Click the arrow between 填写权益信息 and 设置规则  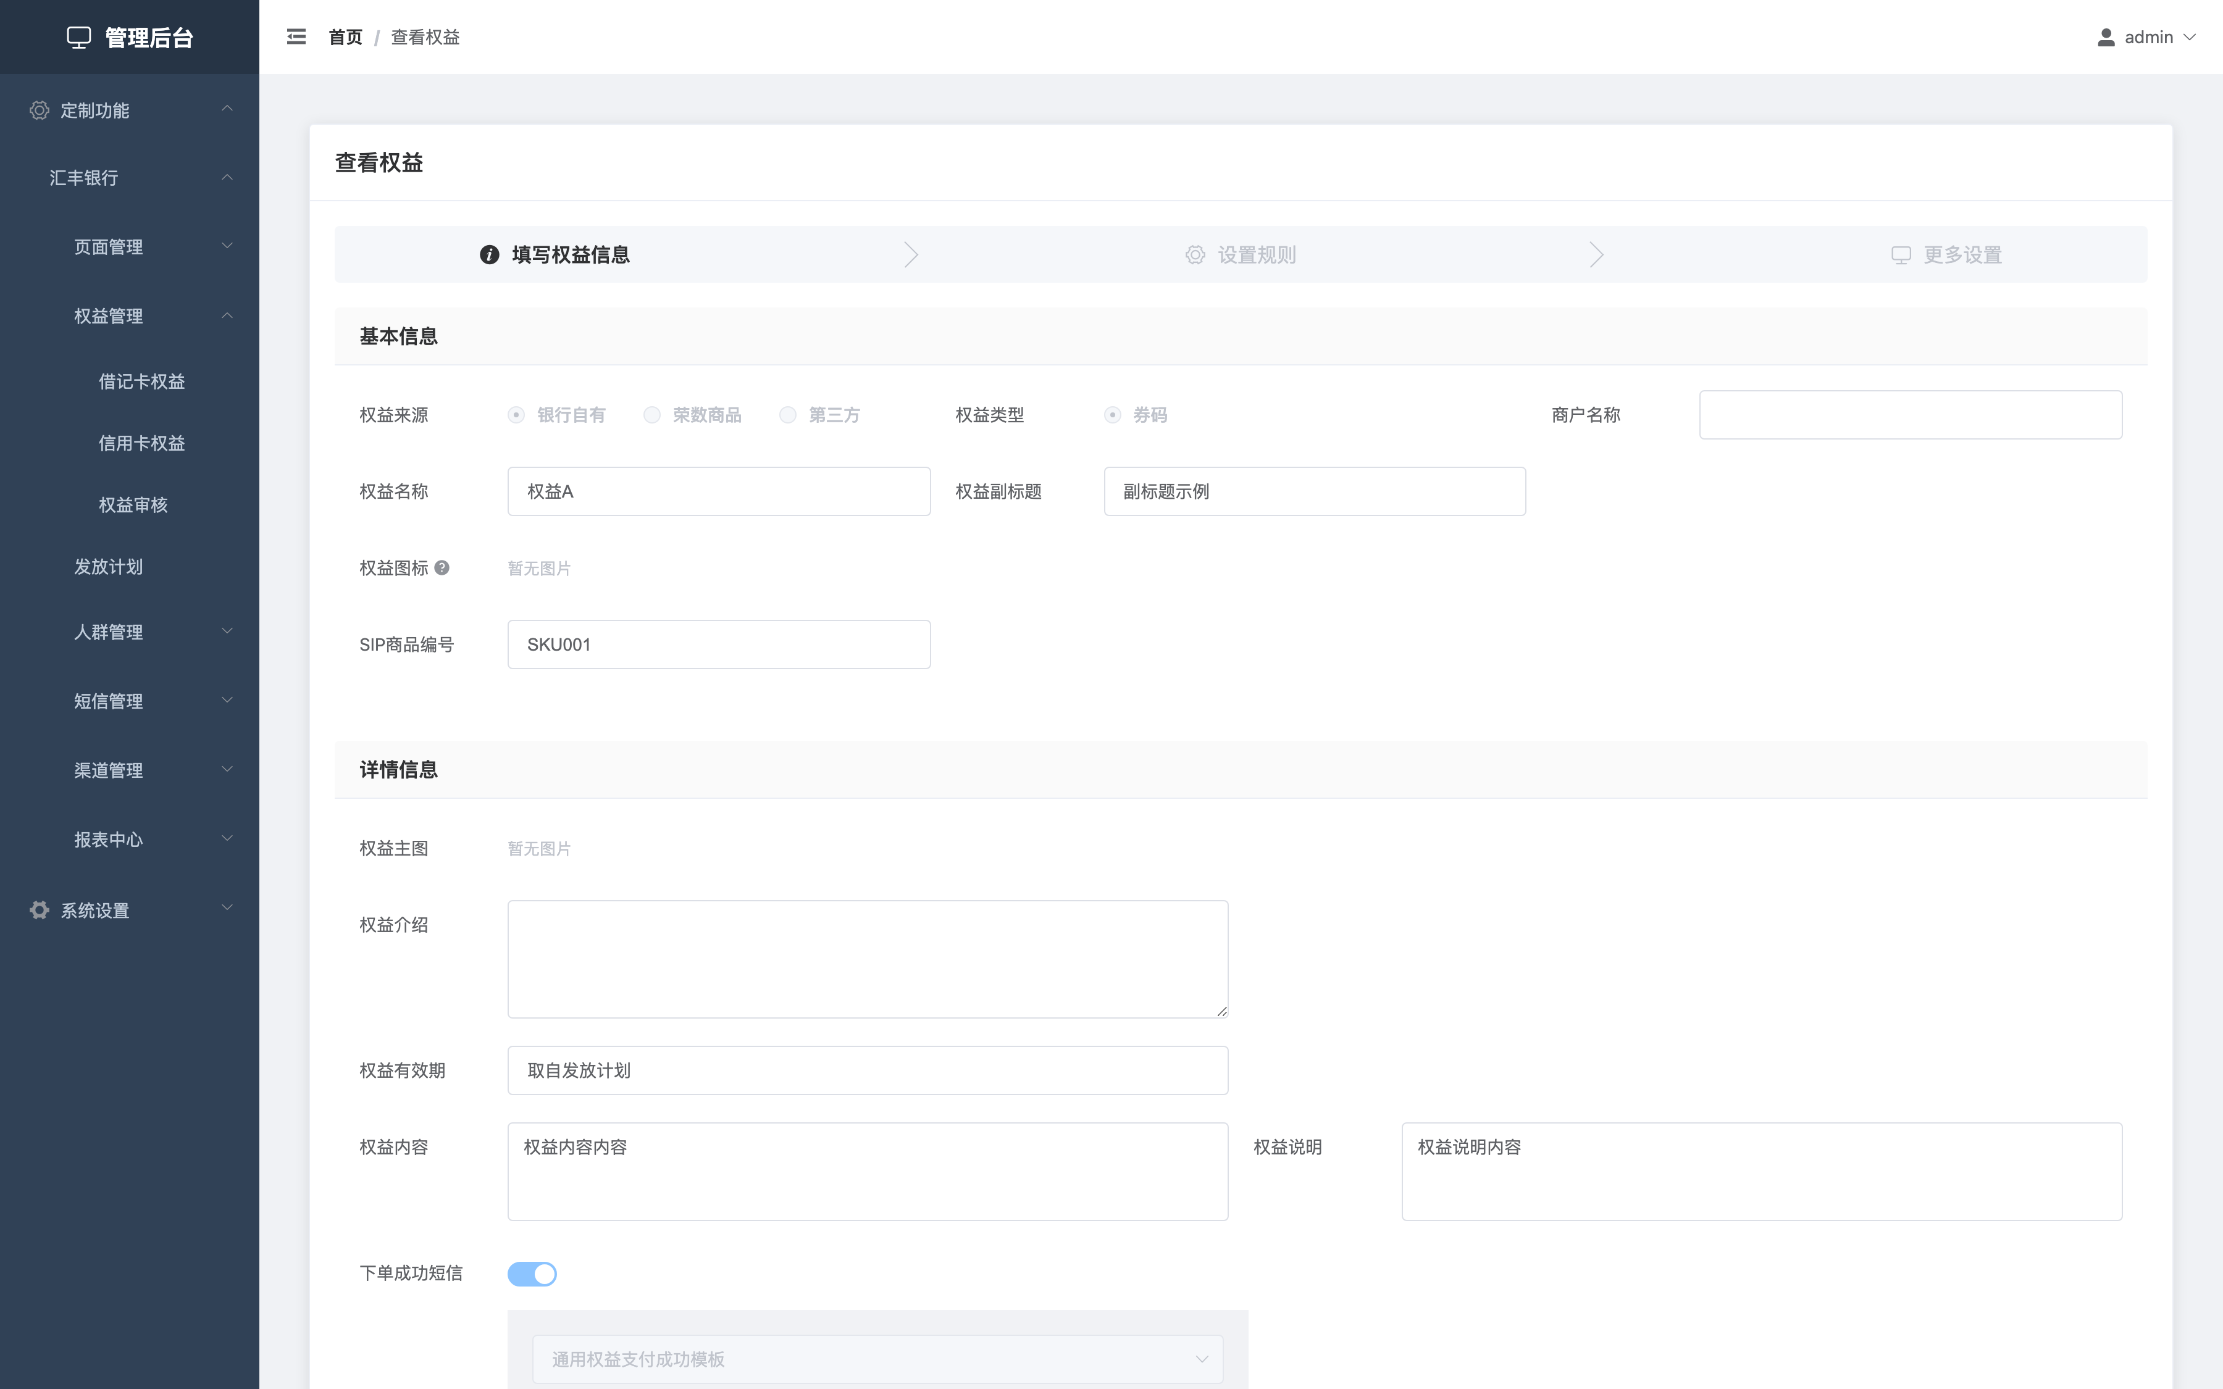[x=910, y=254]
